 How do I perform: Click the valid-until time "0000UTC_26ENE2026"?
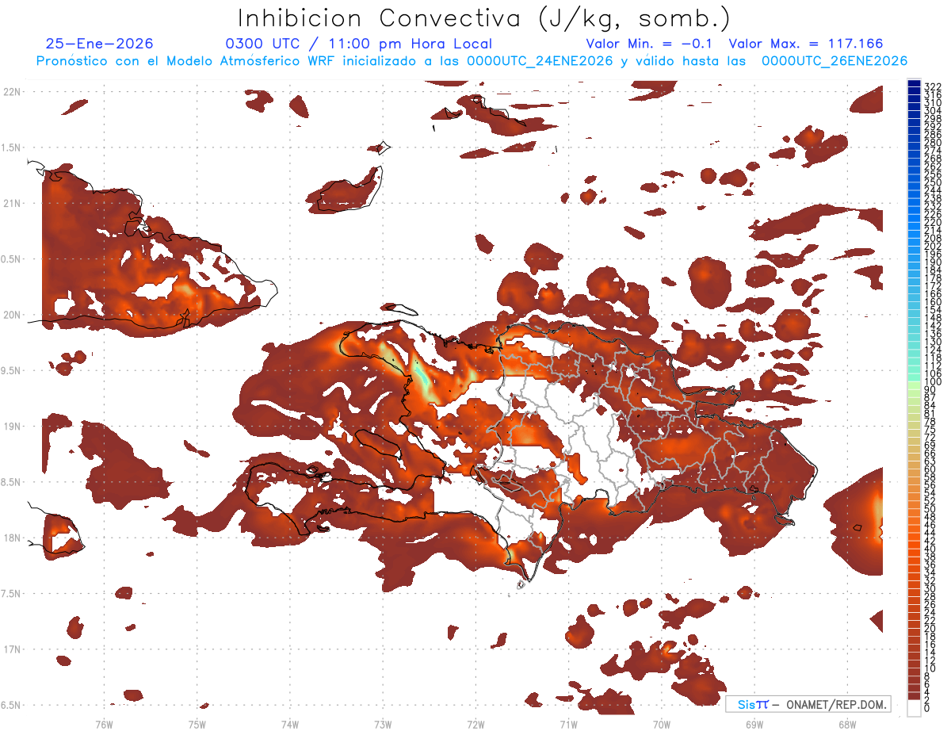point(835,61)
